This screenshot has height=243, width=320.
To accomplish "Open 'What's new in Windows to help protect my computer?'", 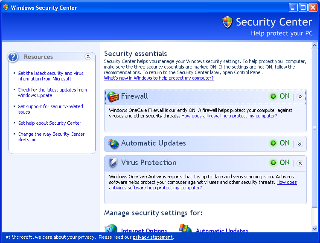I will 159,78.
